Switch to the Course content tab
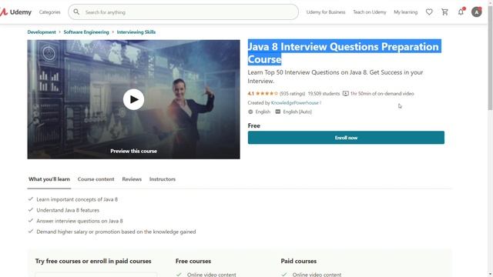Image resolution: width=493 pixels, height=277 pixels. click(96, 179)
